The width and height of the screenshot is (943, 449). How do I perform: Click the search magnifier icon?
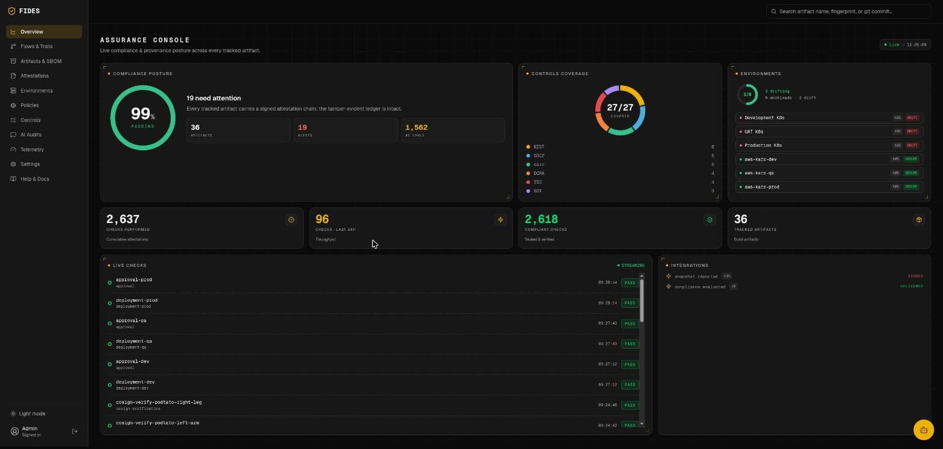(x=774, y=11)
